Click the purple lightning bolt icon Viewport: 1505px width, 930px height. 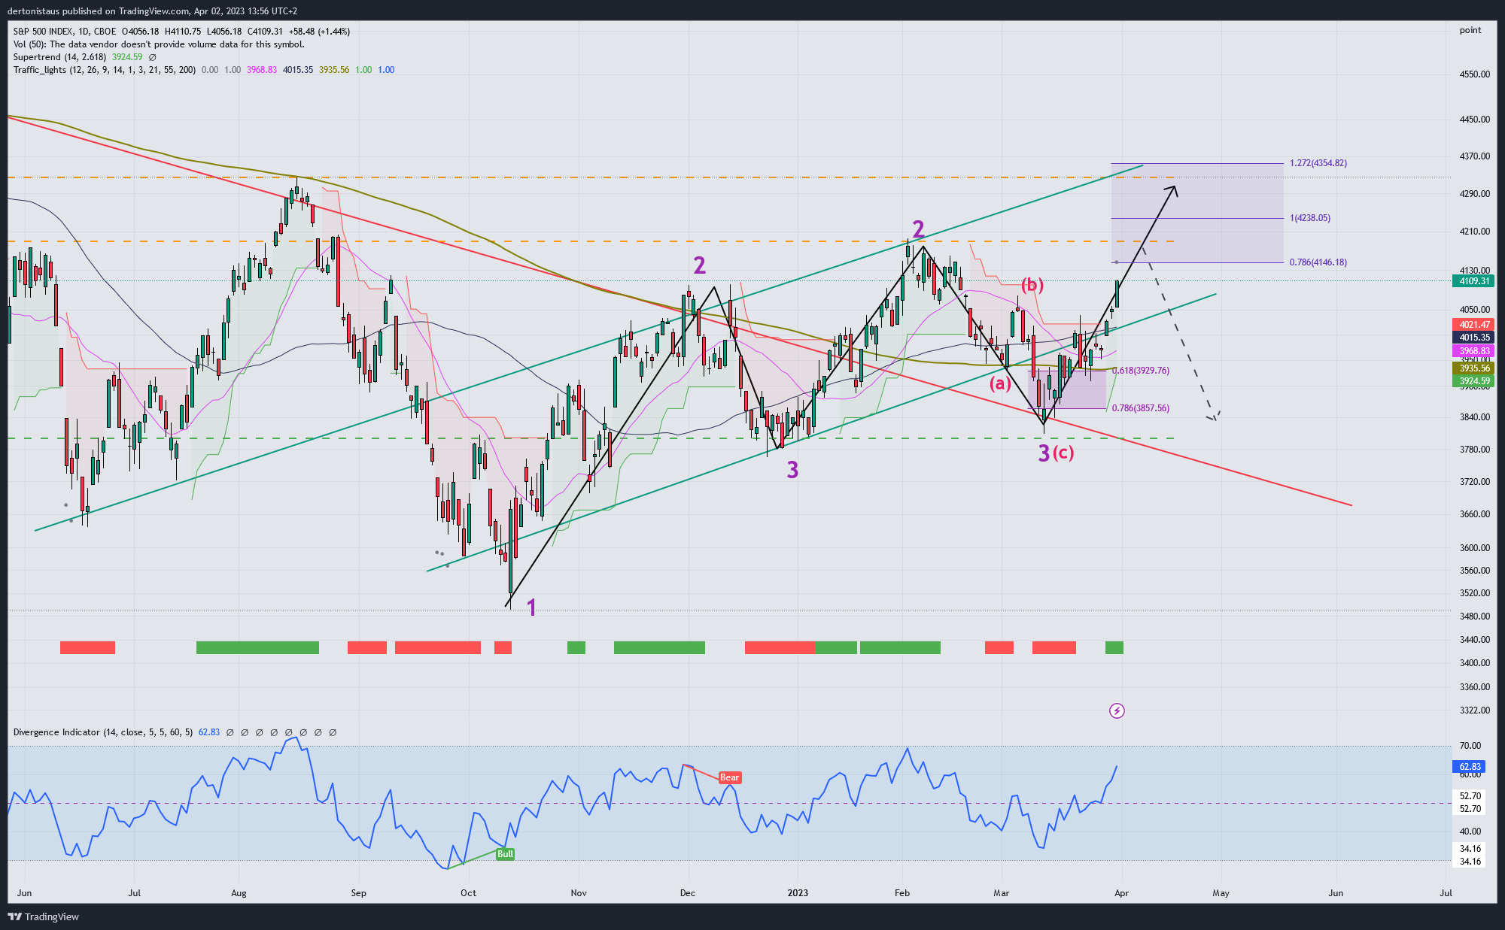[1117, 710]
